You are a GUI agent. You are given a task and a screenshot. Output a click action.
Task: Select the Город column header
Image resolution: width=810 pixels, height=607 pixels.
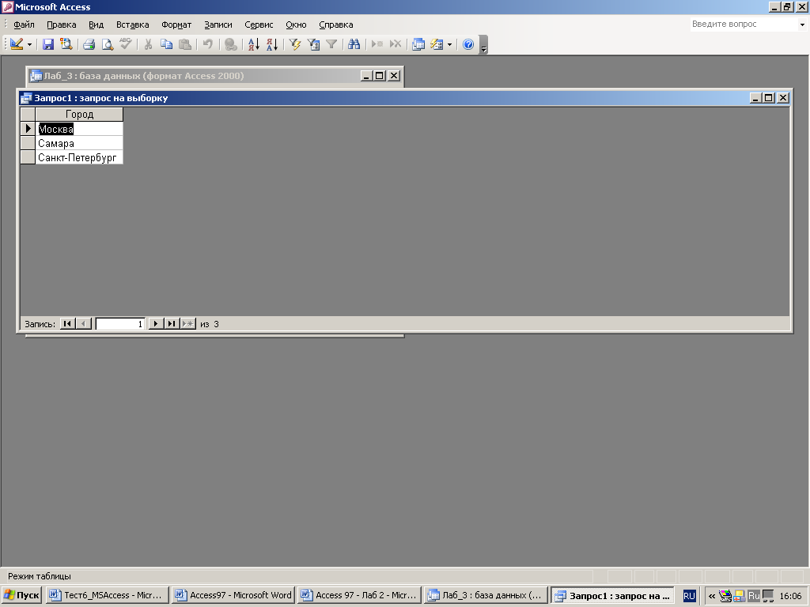(79, 114)
